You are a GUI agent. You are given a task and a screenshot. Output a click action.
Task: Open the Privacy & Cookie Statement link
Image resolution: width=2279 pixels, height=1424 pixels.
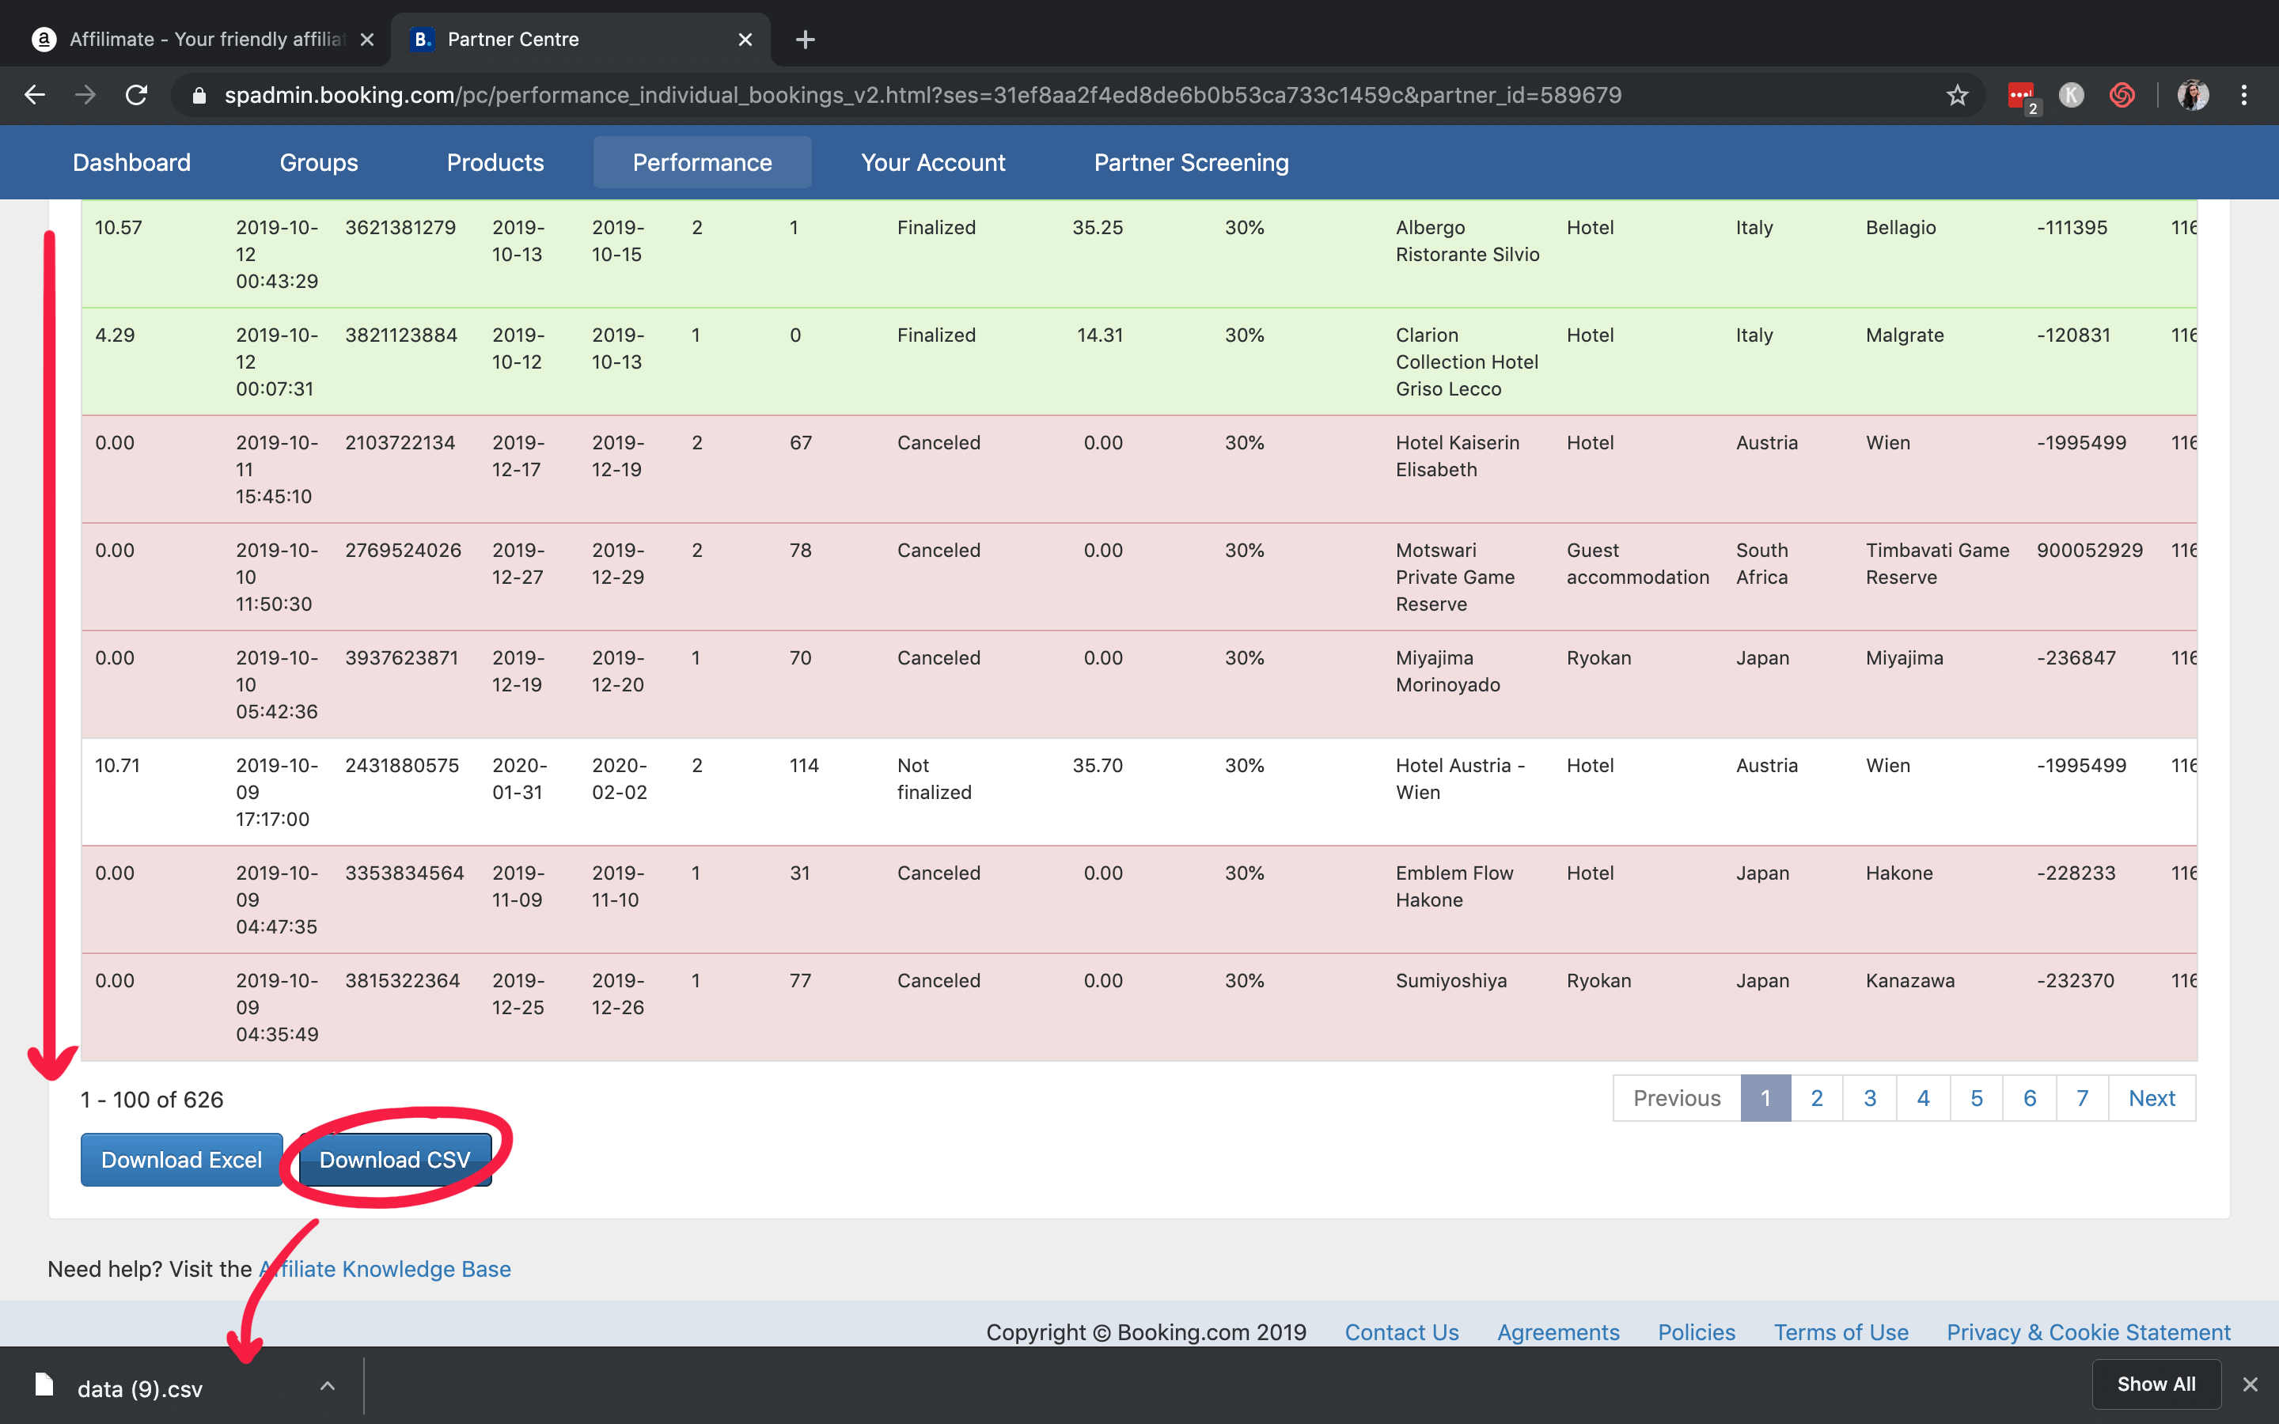(x=2089, y=1331)
